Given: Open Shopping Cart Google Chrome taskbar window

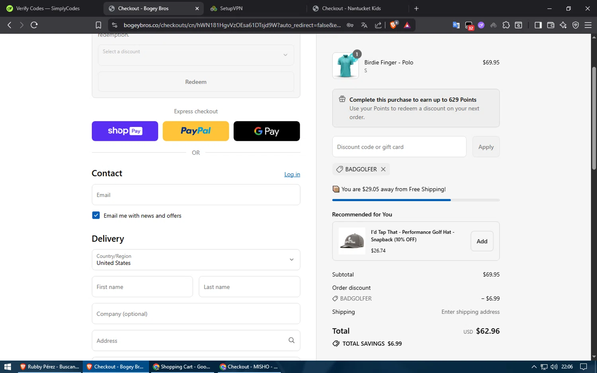Looking at the screenshot, I should tap(182, 367).
